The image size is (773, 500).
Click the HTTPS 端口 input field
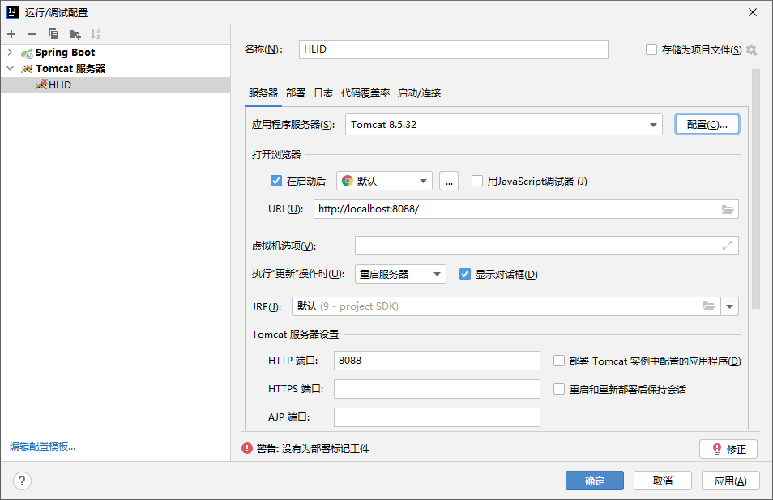(x=437, y=389)
